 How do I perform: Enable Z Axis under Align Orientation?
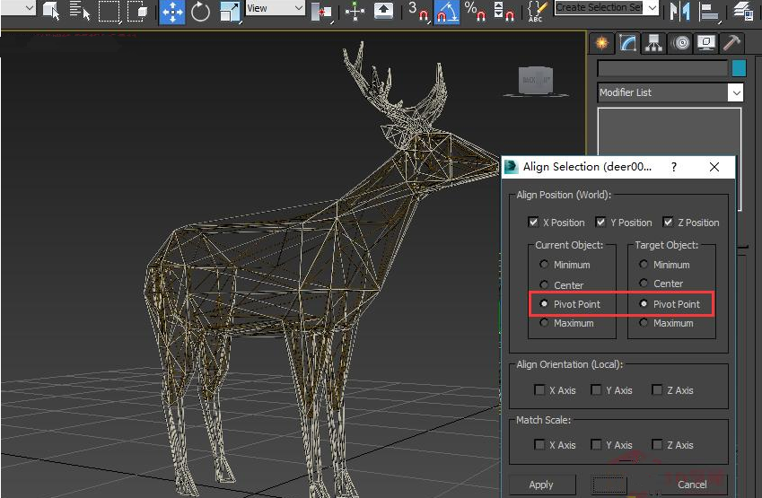657,389
